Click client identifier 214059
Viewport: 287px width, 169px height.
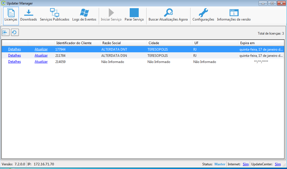point(60,62)
